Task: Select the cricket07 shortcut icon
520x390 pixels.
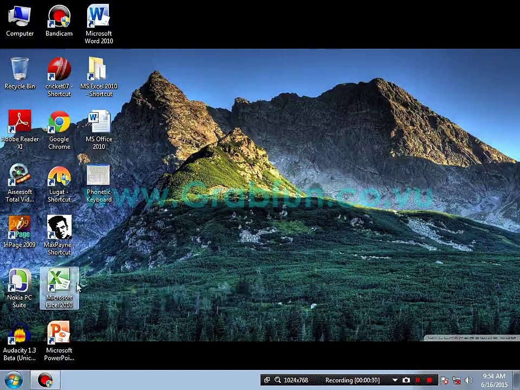Action: click(58, 77)
